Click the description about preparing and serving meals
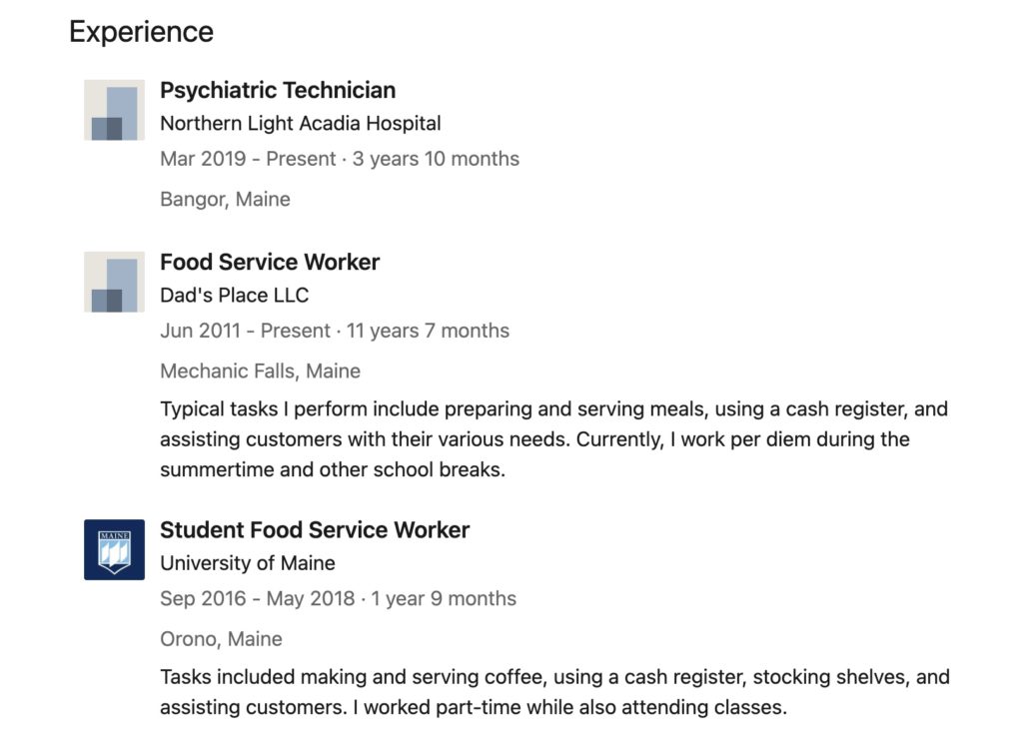The width and height of the screenshot is (1023, 747). [553, 439]
